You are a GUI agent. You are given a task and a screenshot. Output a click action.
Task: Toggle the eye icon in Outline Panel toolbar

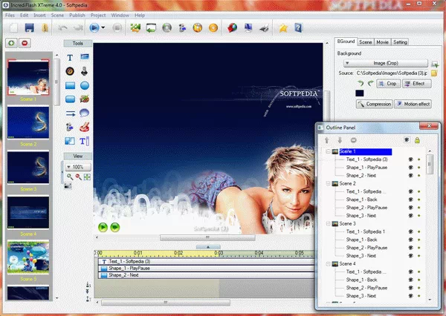click(x=407, y=140)
